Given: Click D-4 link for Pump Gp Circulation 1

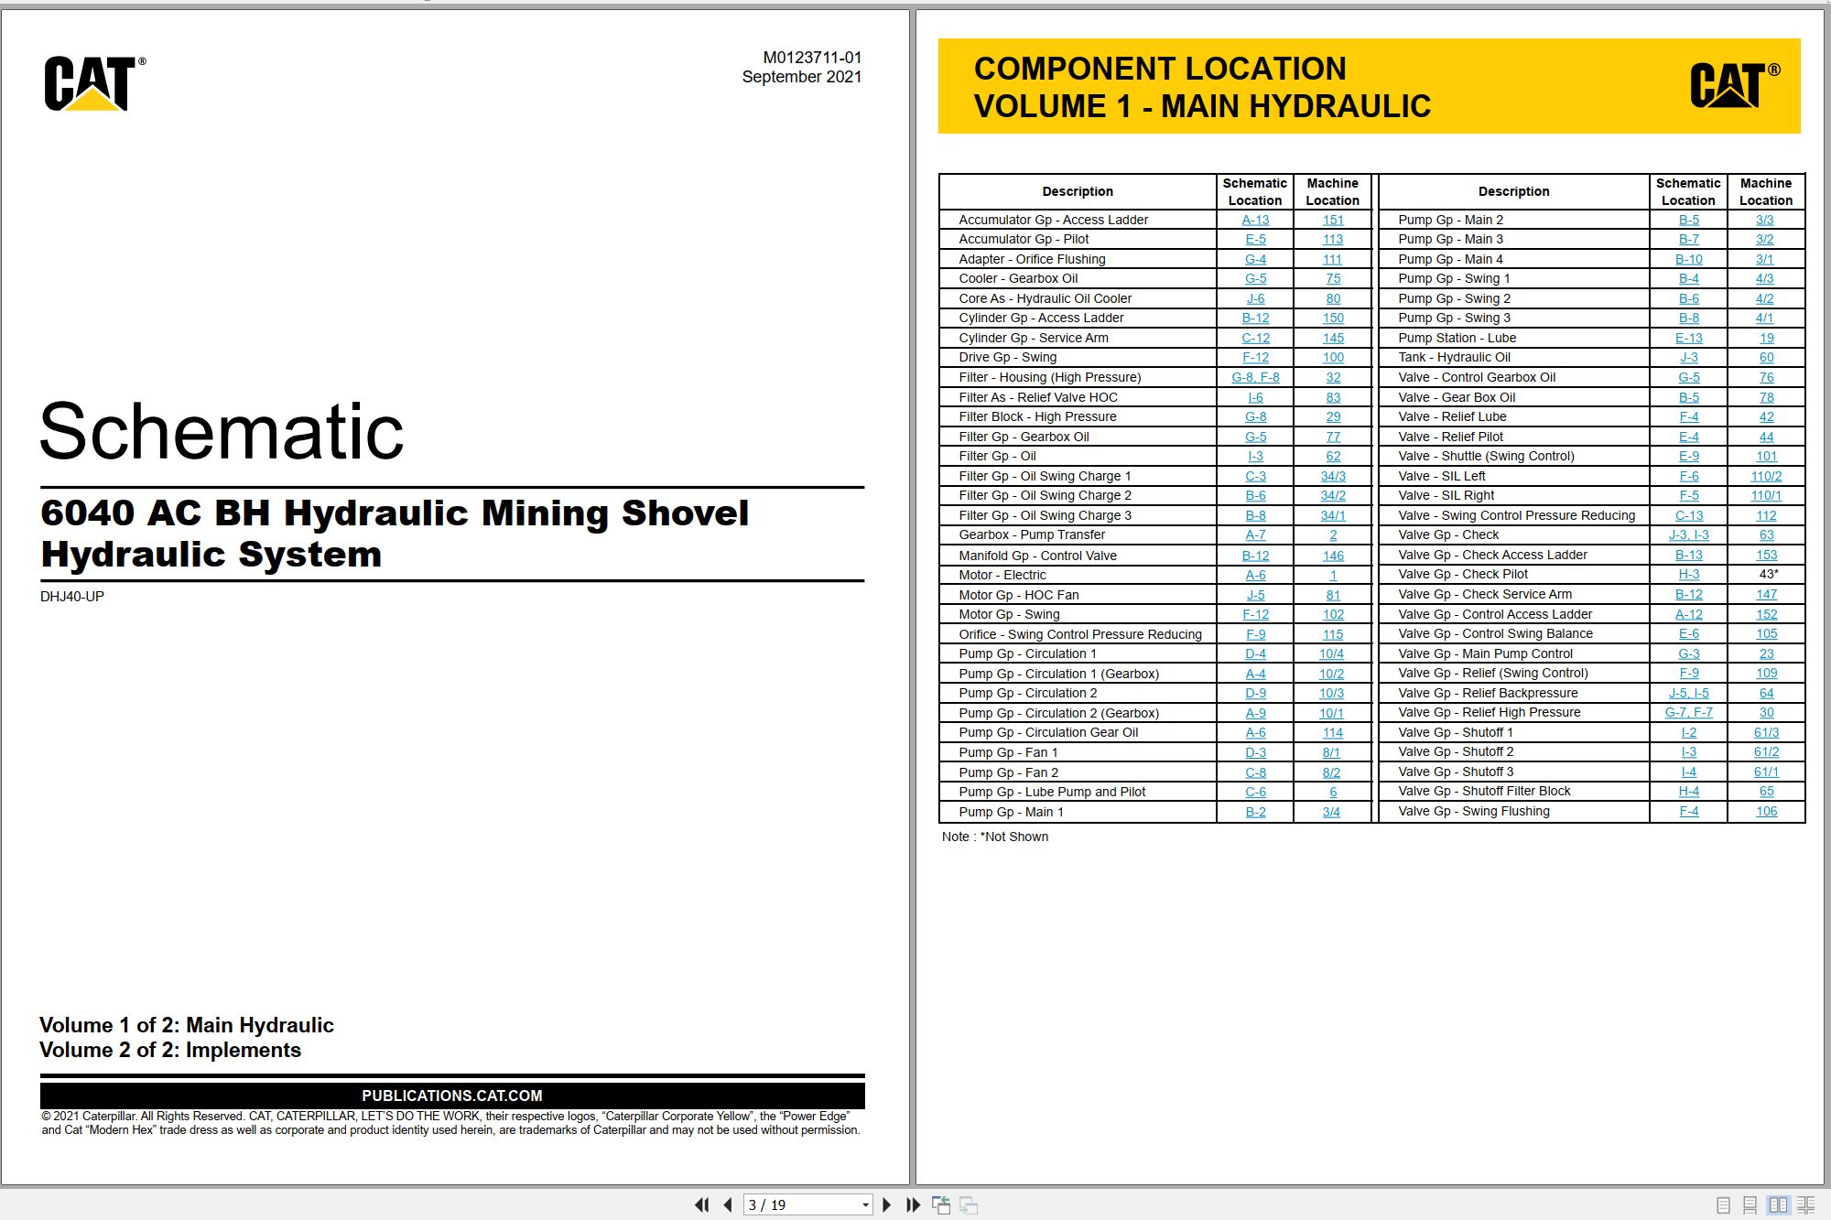Looking at the screenshot, I should click(x=1255, y=653).
